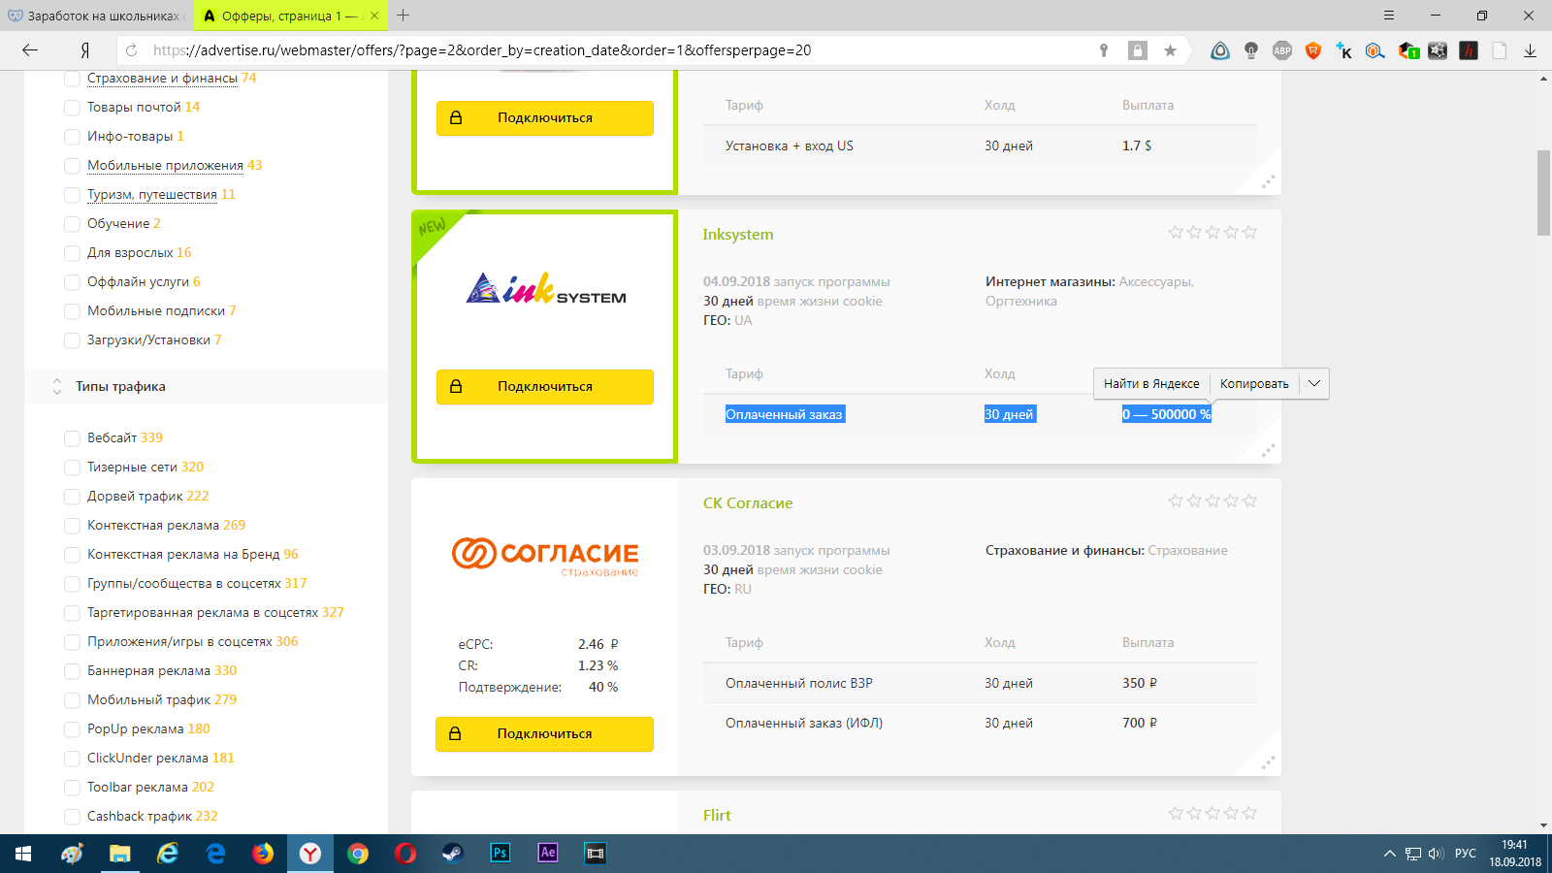Bookmark the page with the star icon
This screenshot has height=873, width=1552.
tap(1171, 50)
